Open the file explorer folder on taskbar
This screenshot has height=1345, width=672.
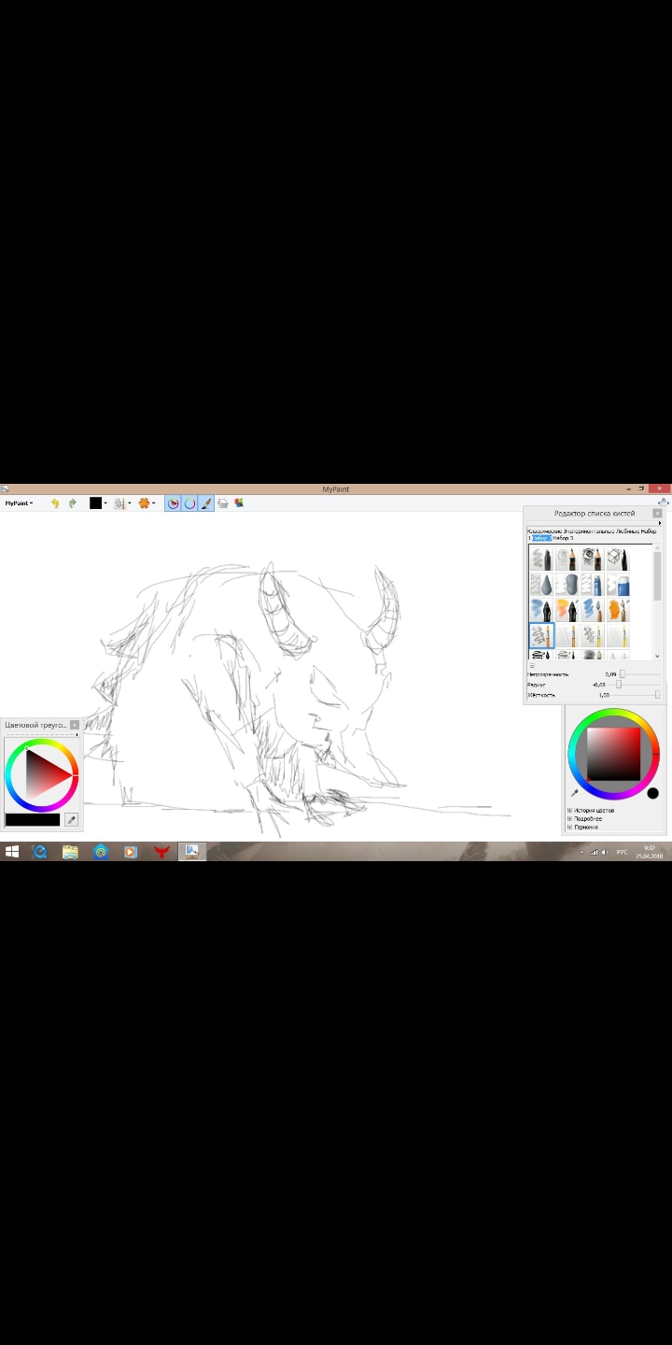point(70,852)
